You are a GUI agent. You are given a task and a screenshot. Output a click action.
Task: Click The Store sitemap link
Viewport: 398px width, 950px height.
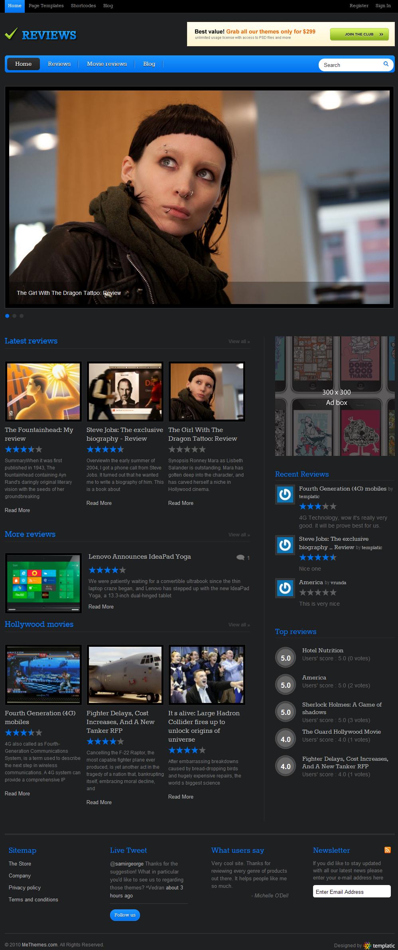pos(20,864)
